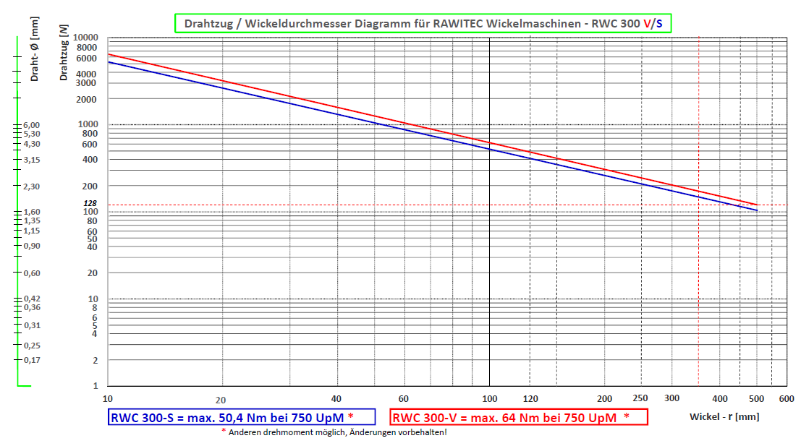
Task: Click the 'Wickel - r [mm]' axis label
Action: (724, 416)
